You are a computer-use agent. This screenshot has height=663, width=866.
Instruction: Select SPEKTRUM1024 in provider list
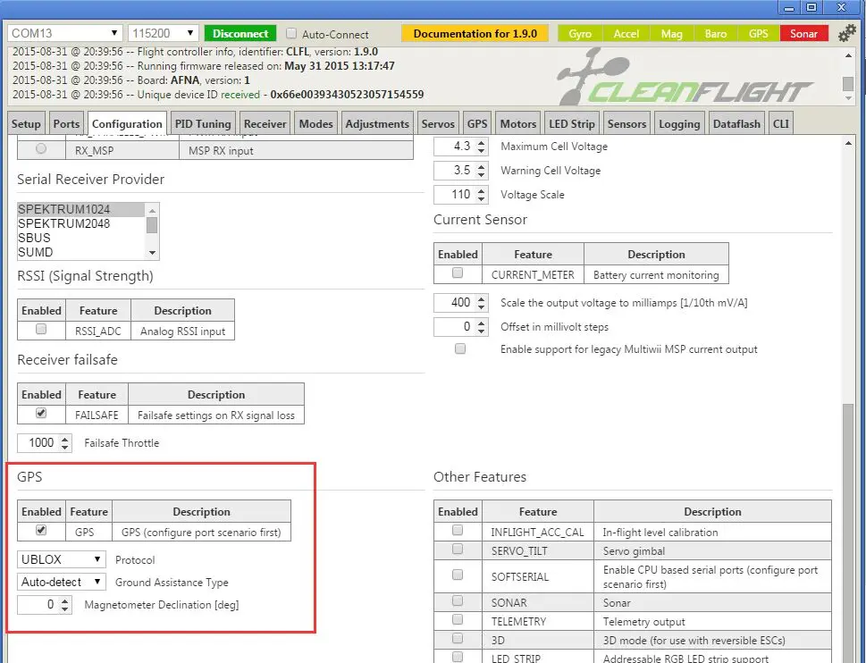tap(80, 209)
